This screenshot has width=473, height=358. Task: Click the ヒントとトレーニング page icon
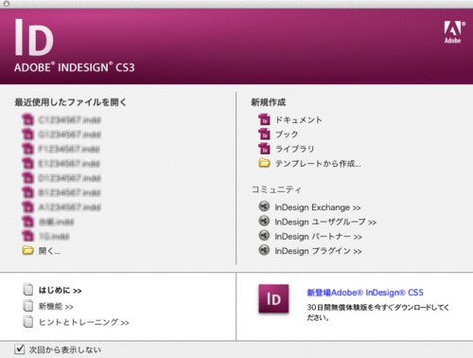point(28,322)
